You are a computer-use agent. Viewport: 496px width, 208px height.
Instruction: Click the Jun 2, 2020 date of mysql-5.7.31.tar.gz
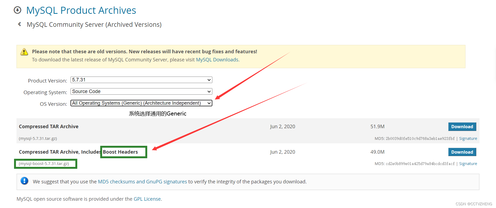click(283, 126)
